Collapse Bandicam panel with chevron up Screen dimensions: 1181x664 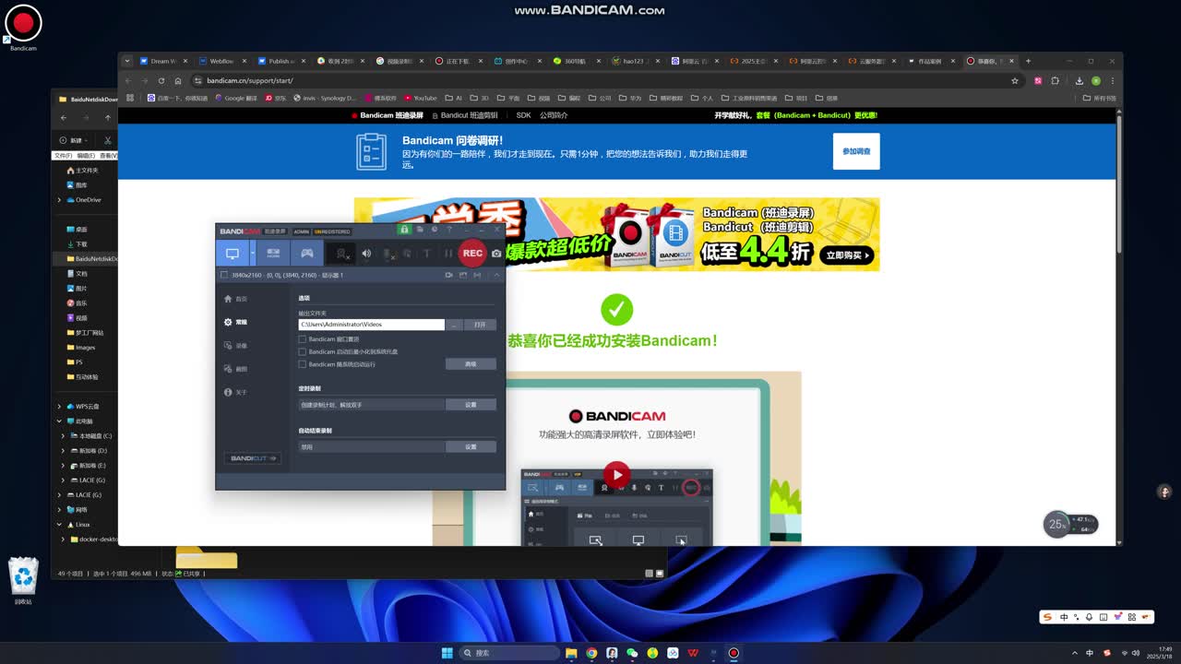click(x=496, y=275)
